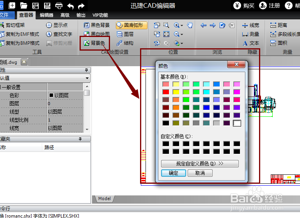The width and height of the screenshot is (300, 218).
Task: Open the 输出 output tab
Action: pyautogui.click(x=81, y=15)
